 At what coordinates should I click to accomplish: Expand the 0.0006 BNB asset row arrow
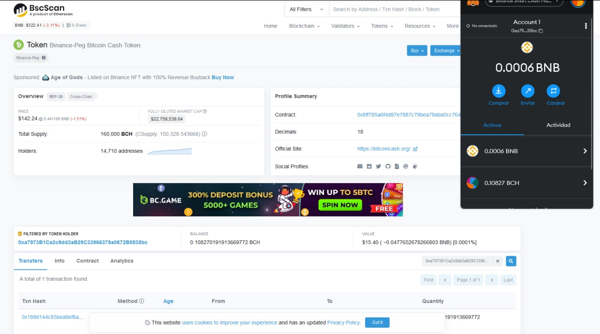(585, 151)
